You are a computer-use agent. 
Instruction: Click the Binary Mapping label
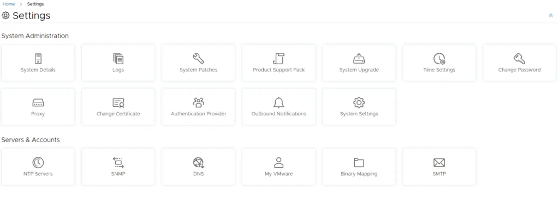pos(359,174)
